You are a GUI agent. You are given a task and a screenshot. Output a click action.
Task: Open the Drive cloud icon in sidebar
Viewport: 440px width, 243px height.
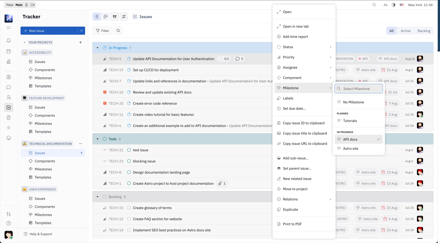[x=9, y=138]
